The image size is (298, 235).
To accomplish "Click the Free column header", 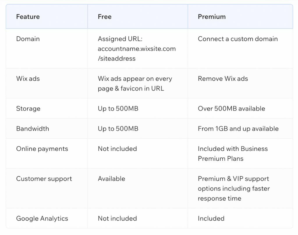I will click(104, 17).
